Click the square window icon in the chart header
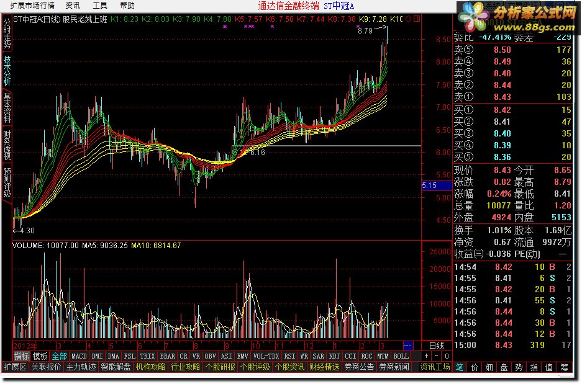The image size is (582, 384). tap(417, 19)
